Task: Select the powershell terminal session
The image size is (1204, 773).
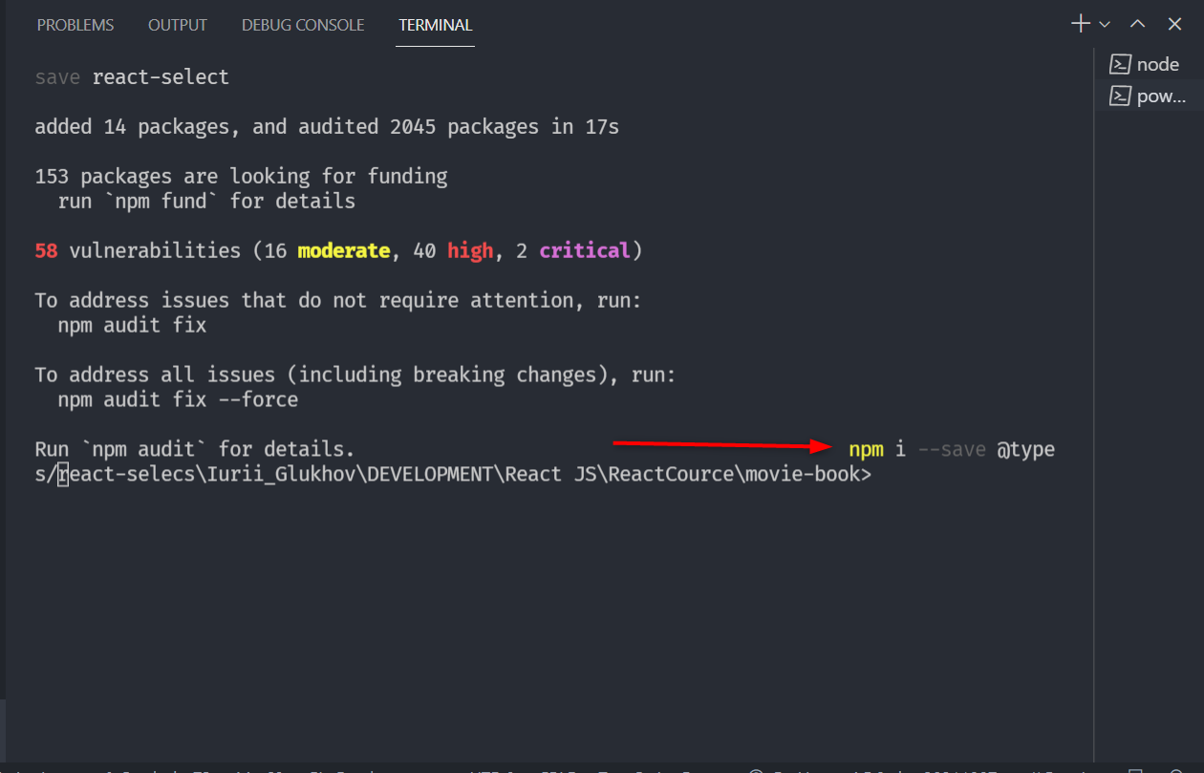Action: pos(1156,96)
